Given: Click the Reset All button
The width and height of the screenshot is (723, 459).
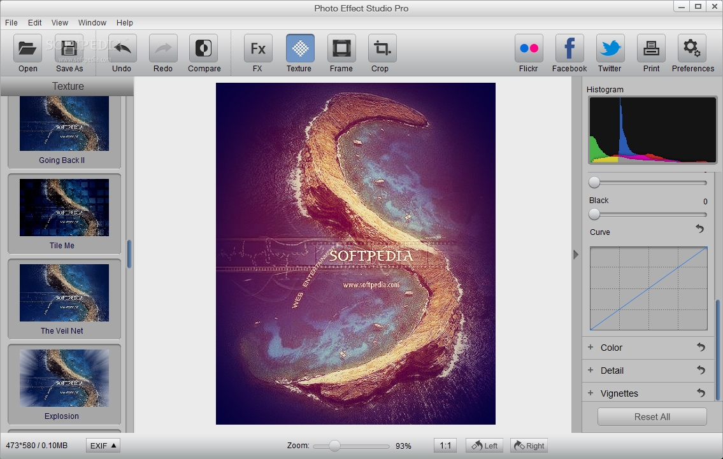Looking at the screenshot, I should click(652, 417).
